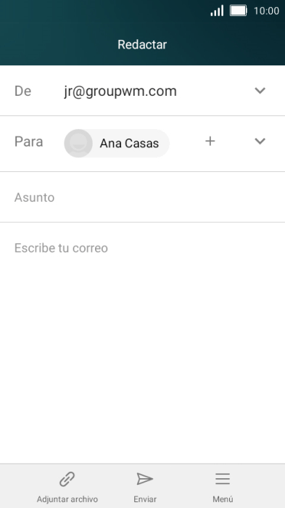
Task: Select the Ana Casas recipient chip
Action: coord(117,143)
